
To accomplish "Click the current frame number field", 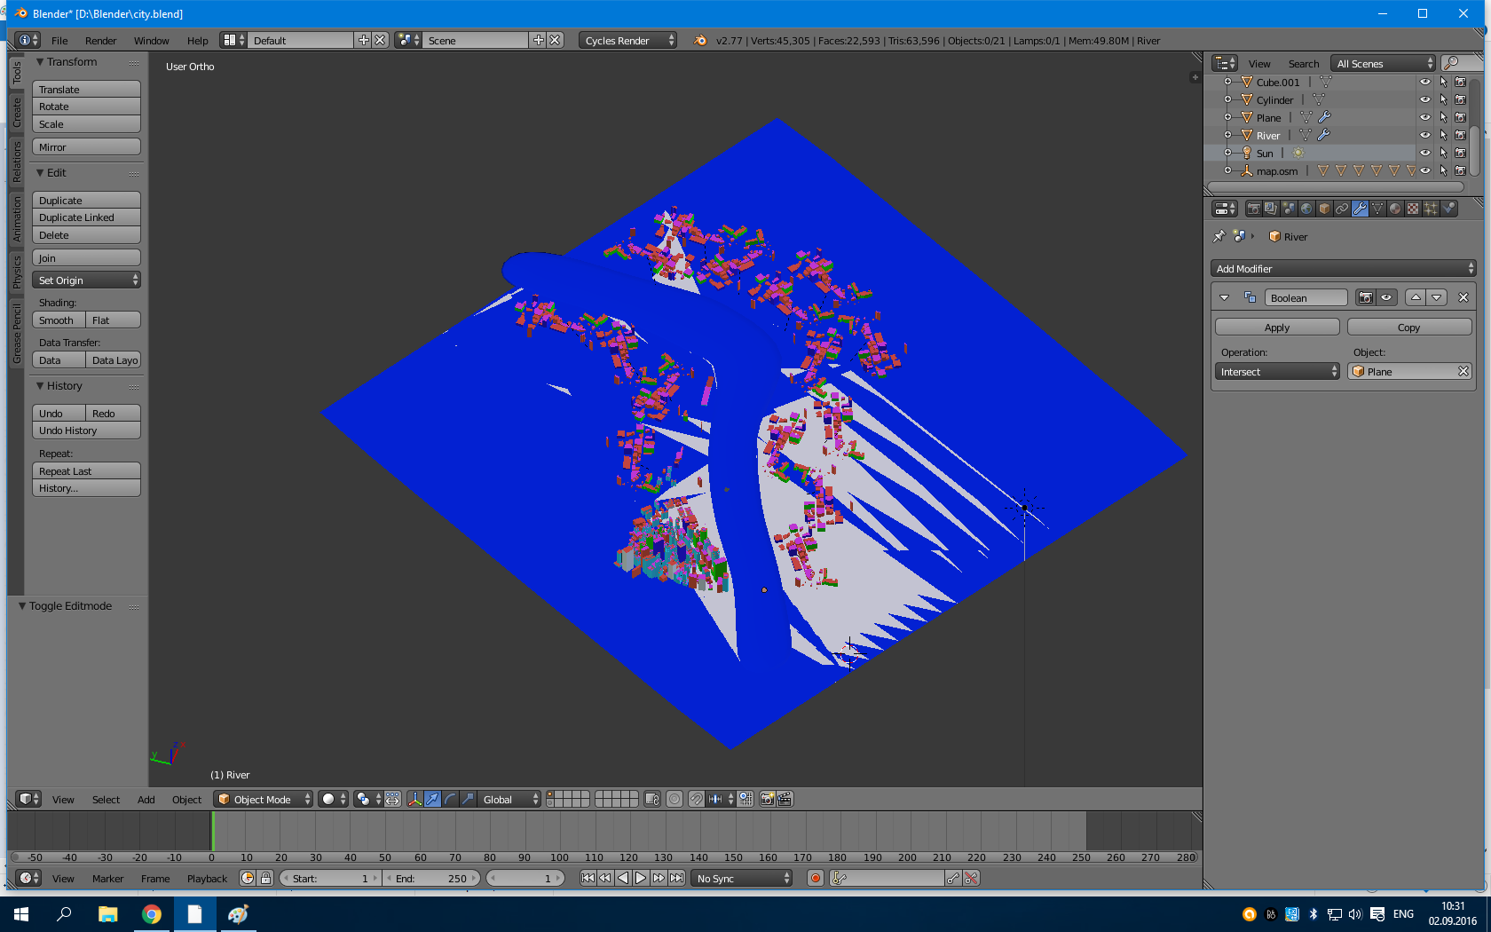I will click(x=525, y=878).
